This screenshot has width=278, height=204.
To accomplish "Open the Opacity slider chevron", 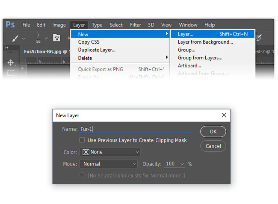I will [x=182, y=164].
